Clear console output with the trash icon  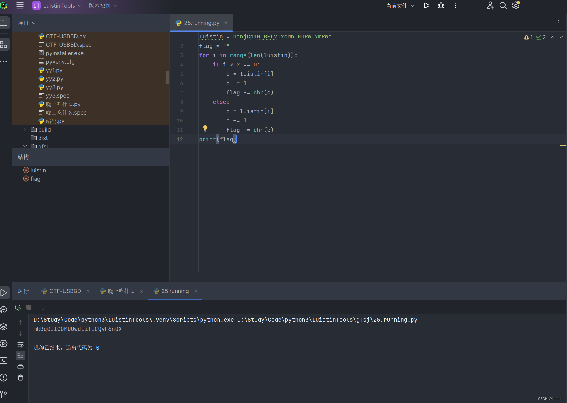20,378
